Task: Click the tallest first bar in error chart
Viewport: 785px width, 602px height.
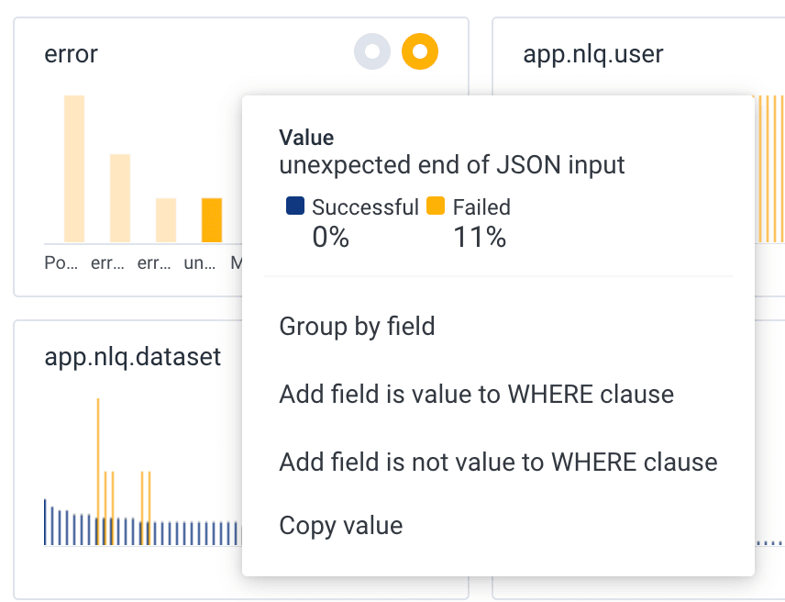Action: point(74,169)
